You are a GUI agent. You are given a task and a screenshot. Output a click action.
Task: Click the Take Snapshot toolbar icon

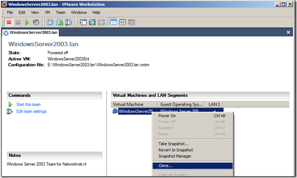(50, 22)
